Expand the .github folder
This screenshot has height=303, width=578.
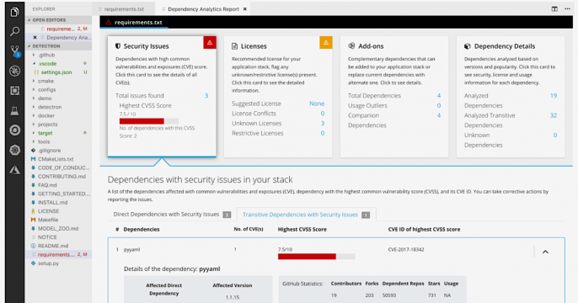tap(34, 55)
